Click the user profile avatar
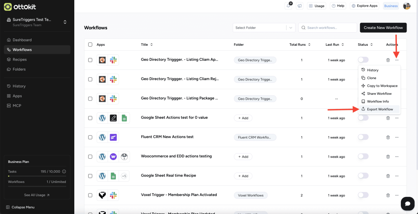This screenshot has width=418, height=214. [407, 6]
